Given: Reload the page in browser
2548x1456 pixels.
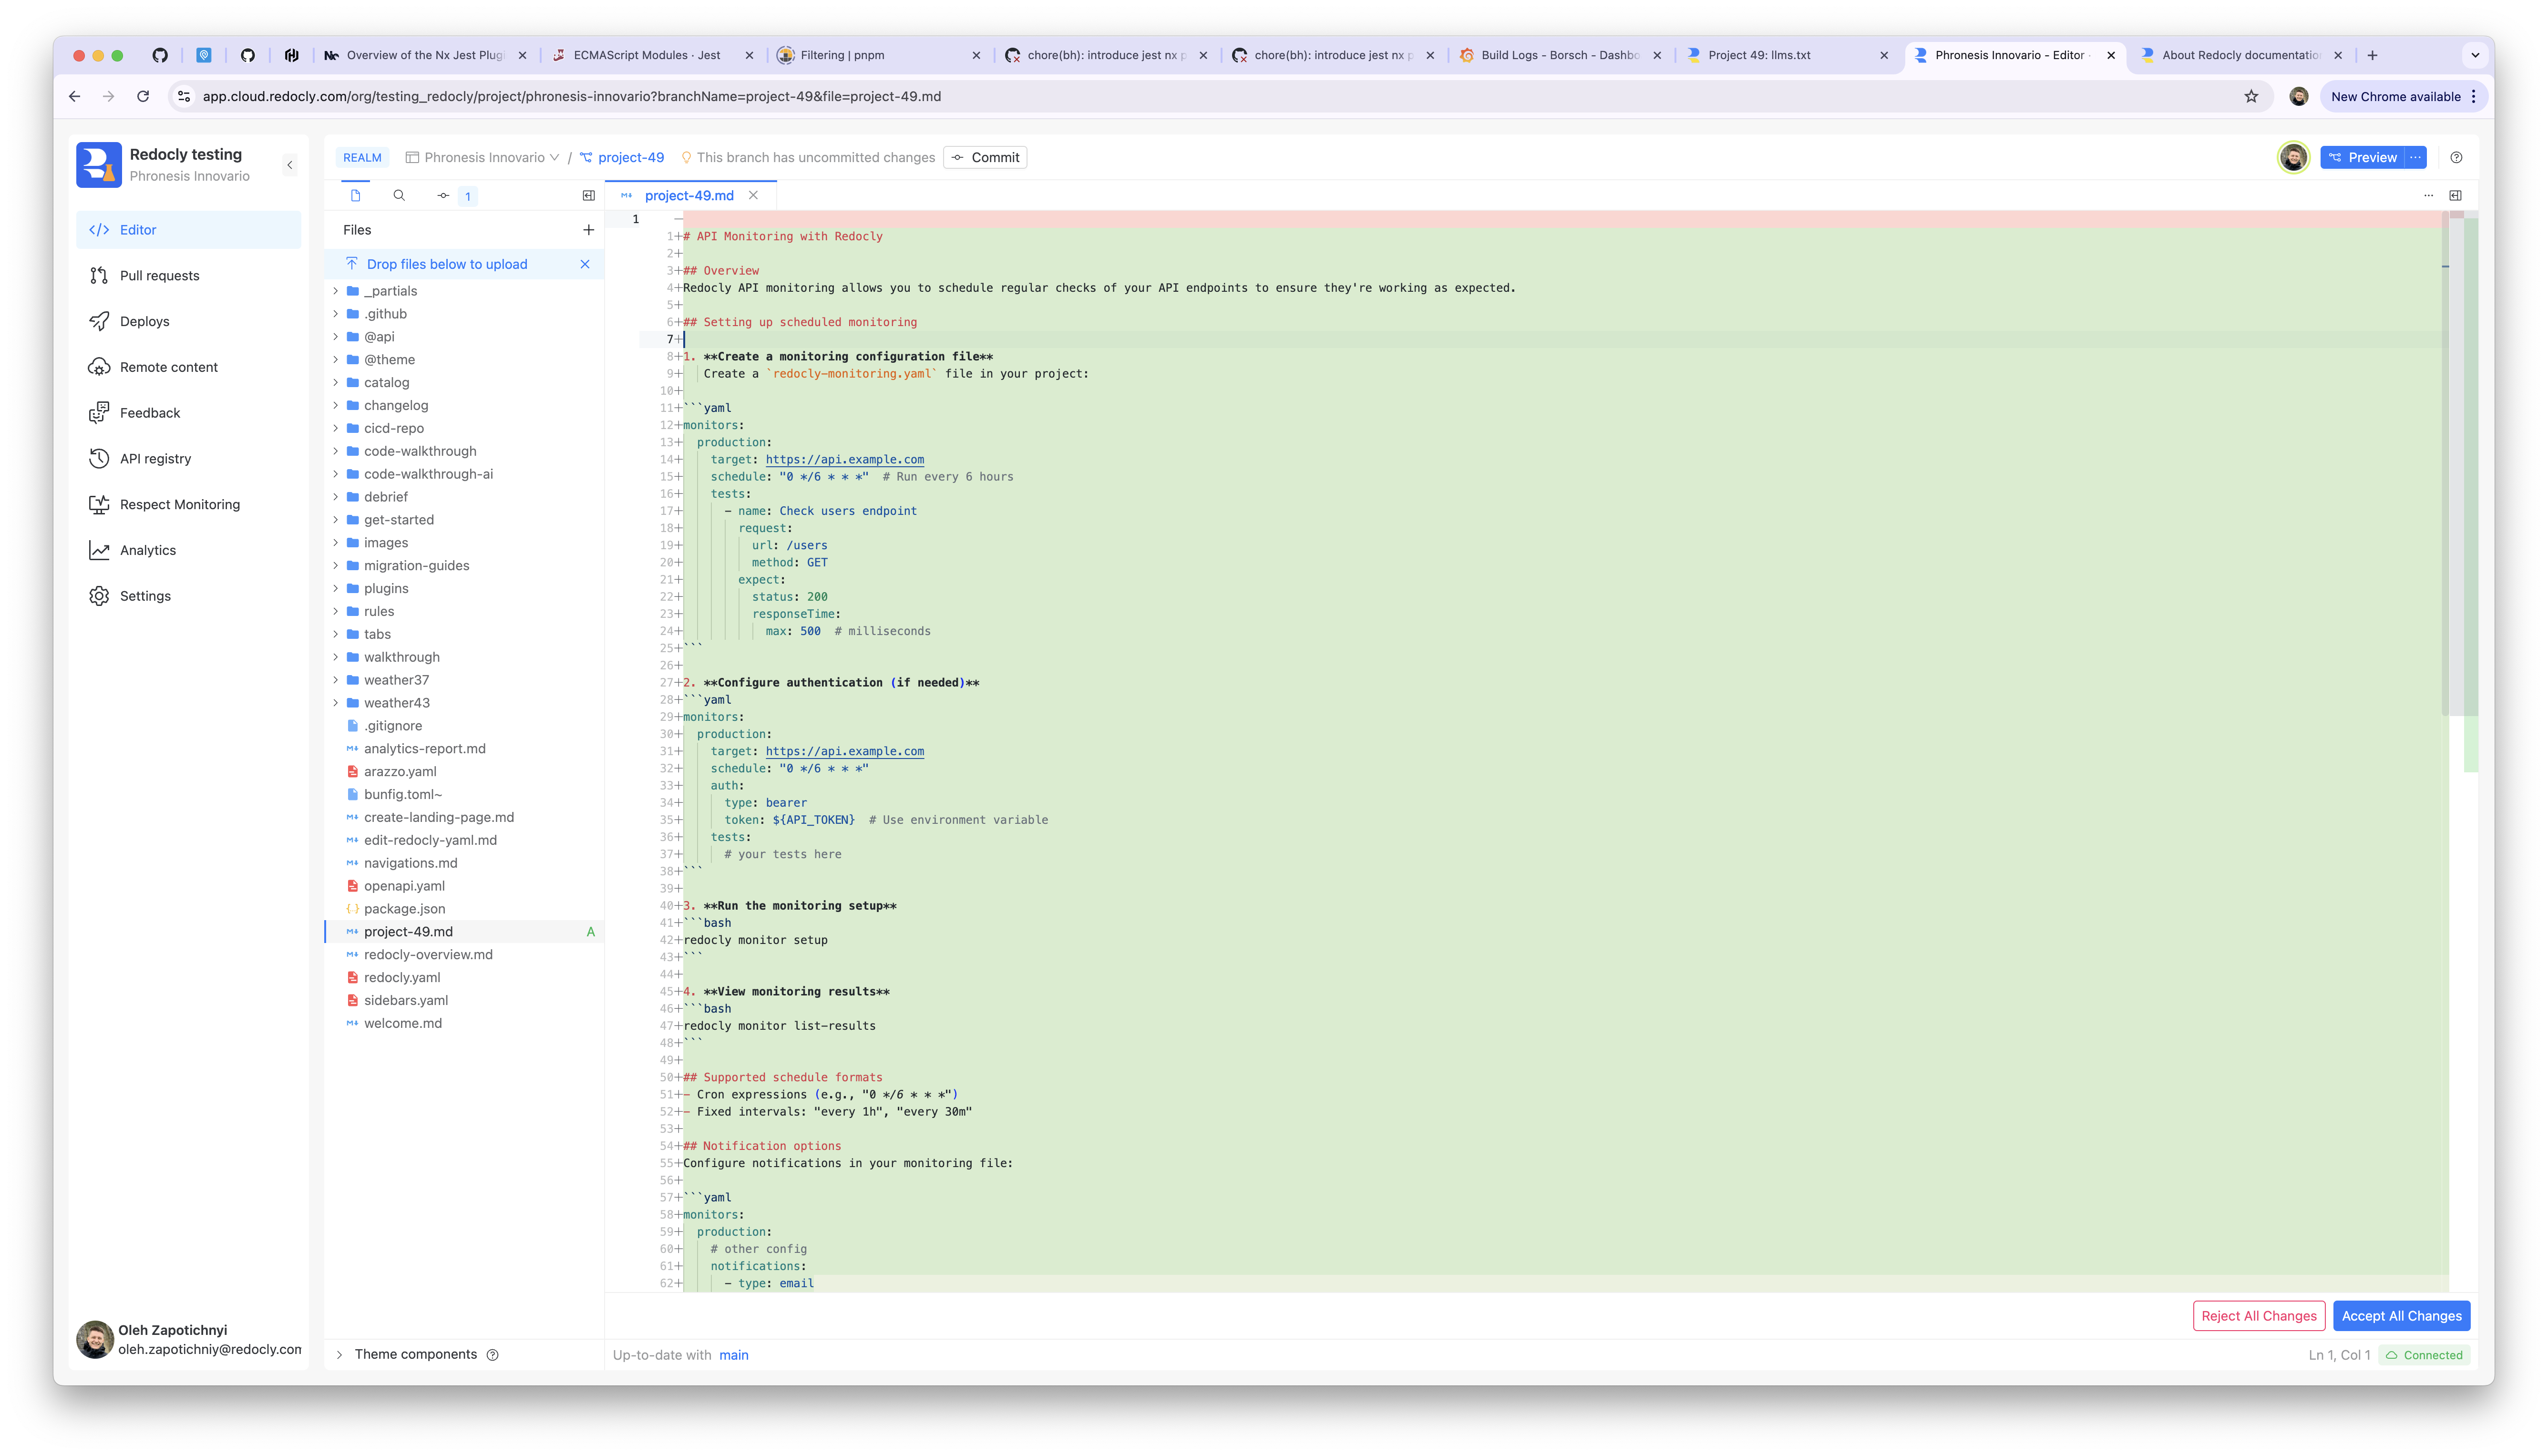Looking at the screenshot, I should [143, 97].
